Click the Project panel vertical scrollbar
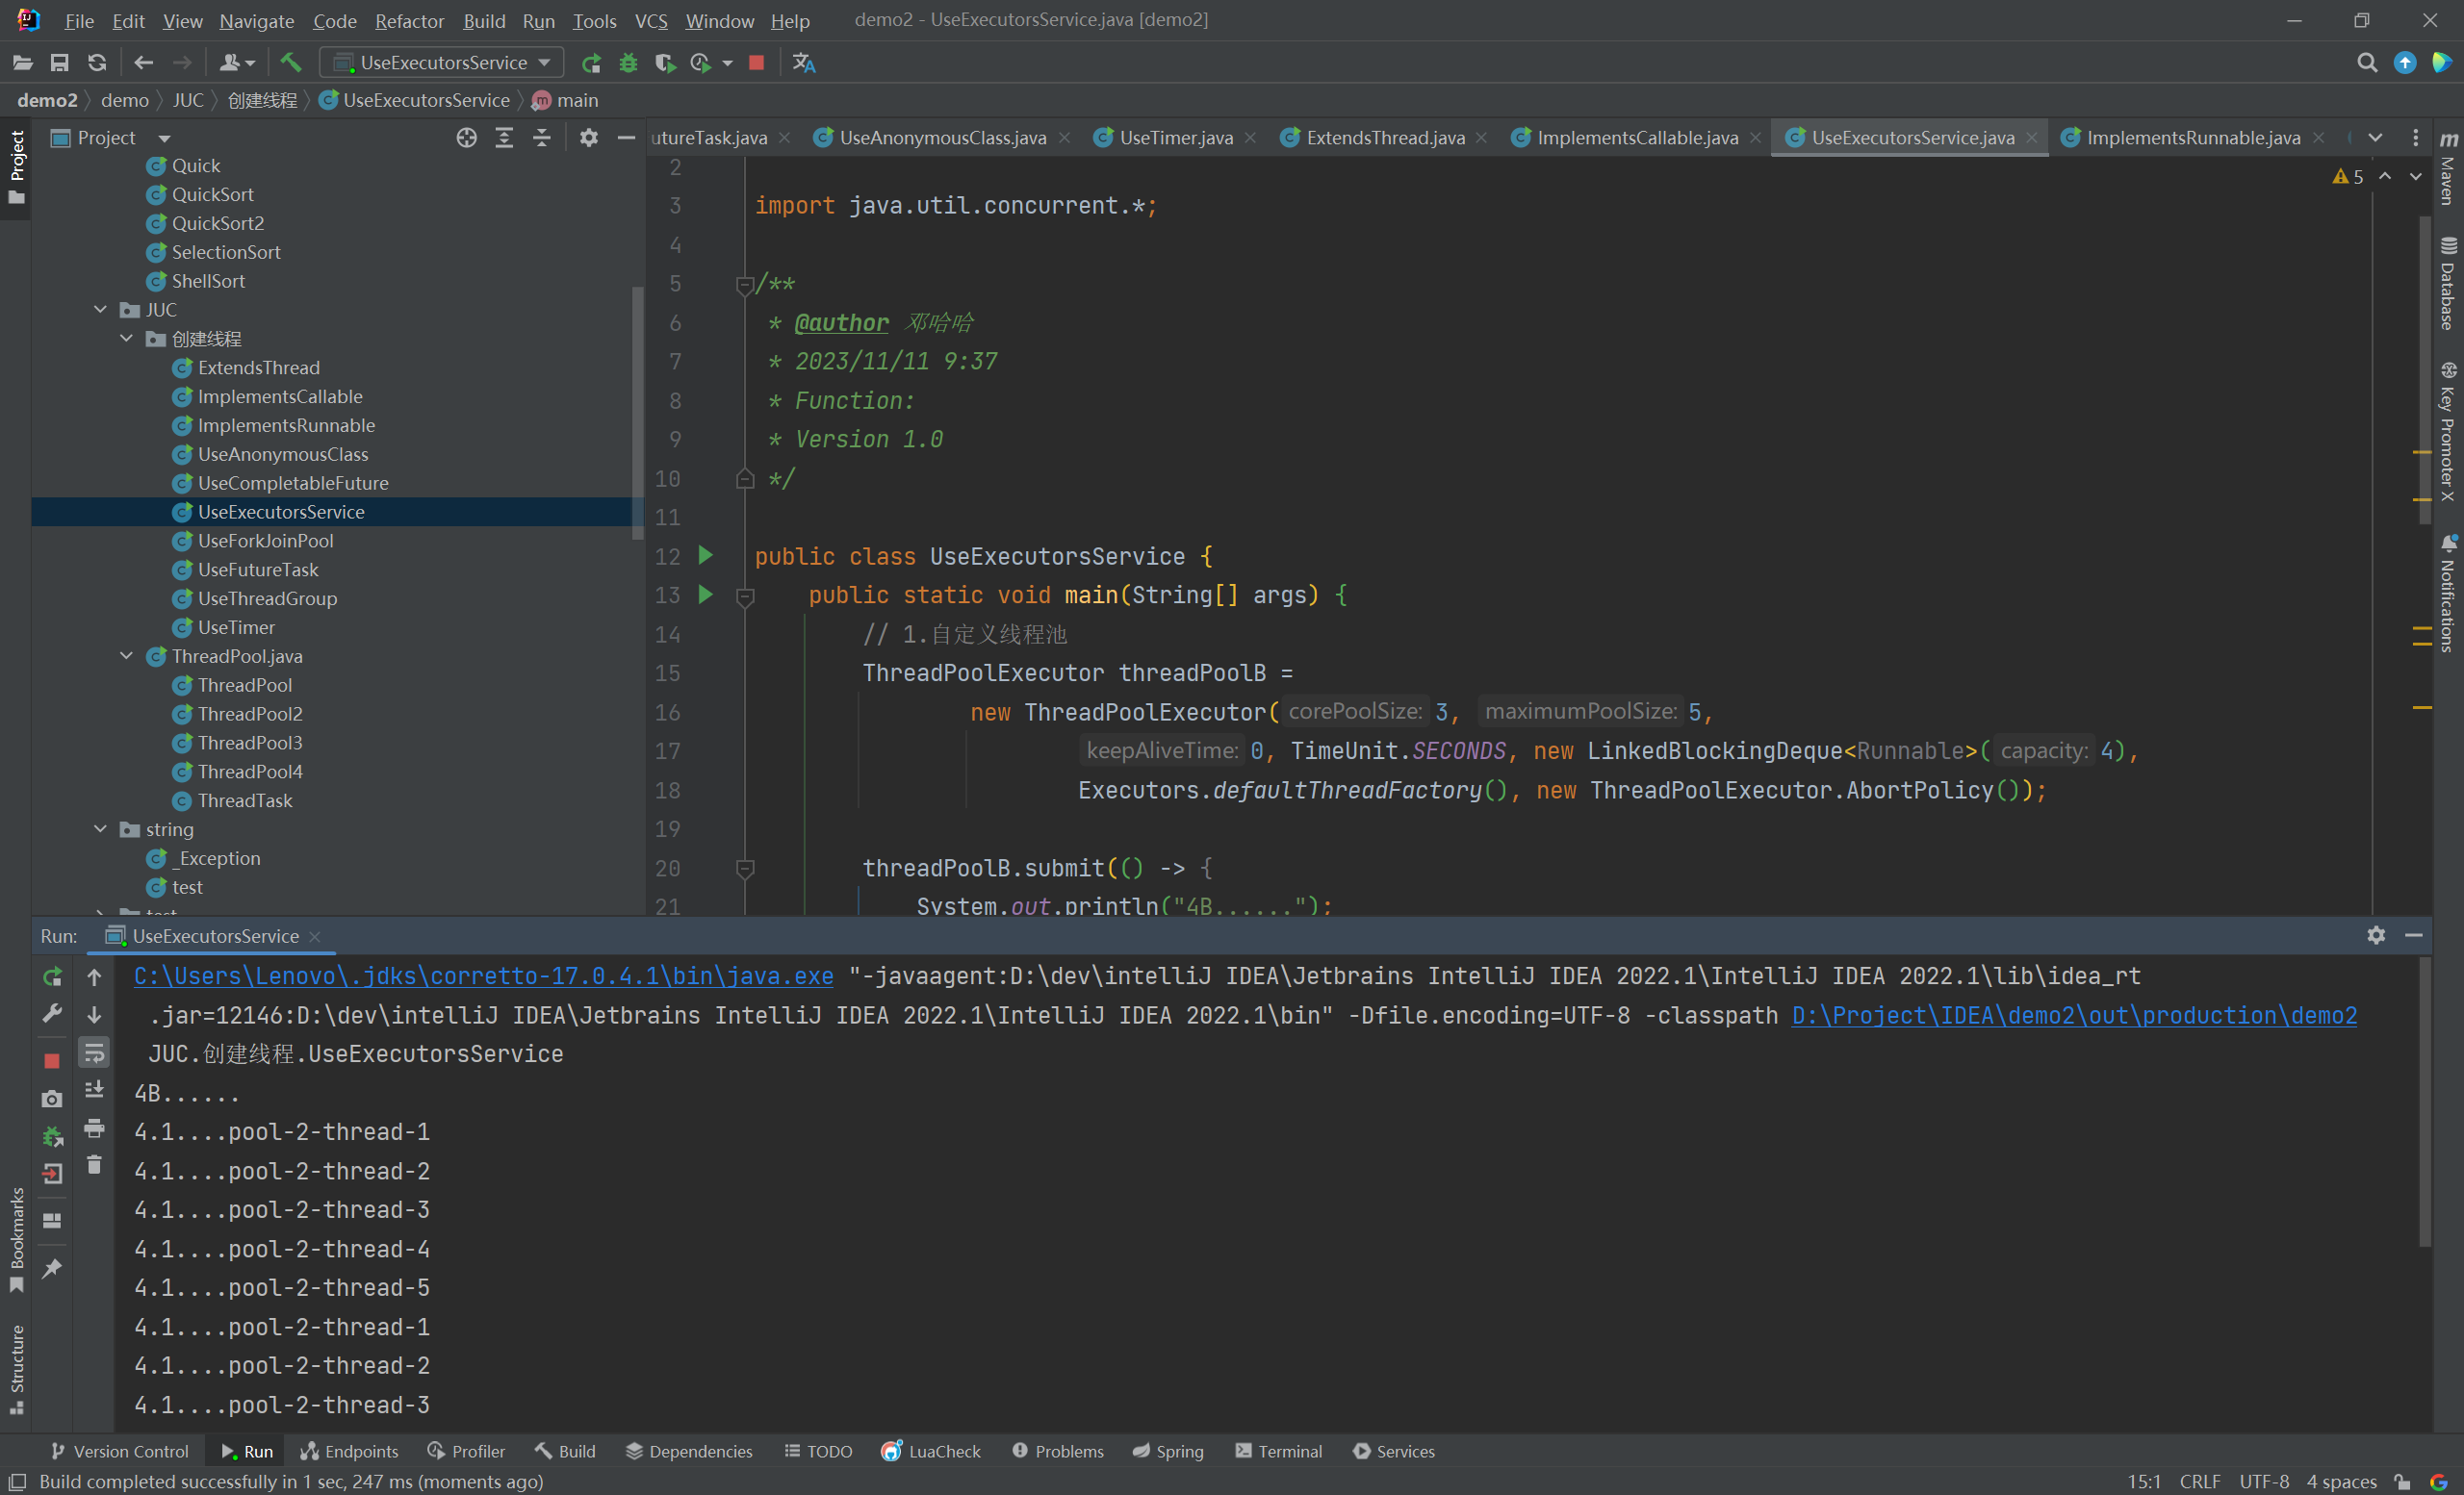Viewport: 2464px width, 1495px height. (x=638, y=413)
